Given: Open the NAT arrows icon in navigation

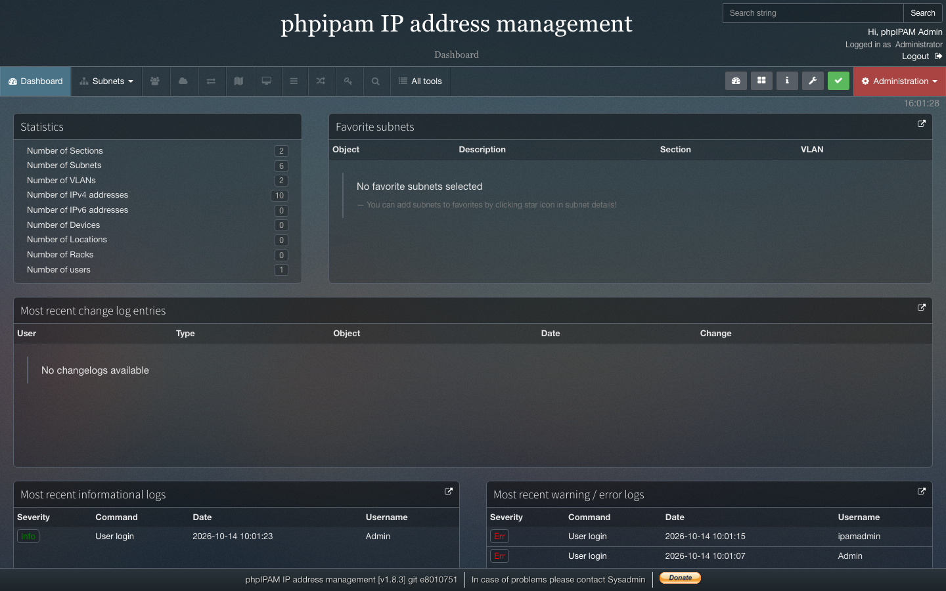Looking at the screenshot, I should click(x=211, y=81).
